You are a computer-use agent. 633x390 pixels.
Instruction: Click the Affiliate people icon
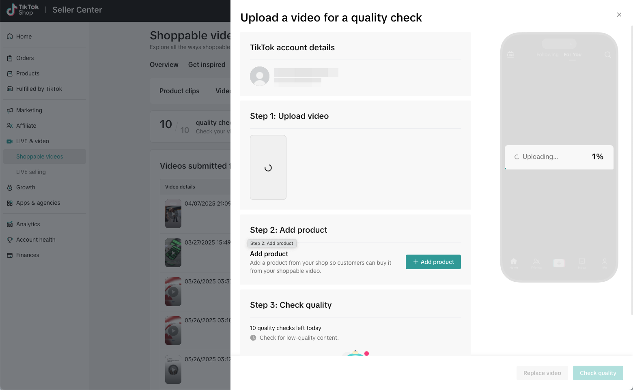point(10,126)
